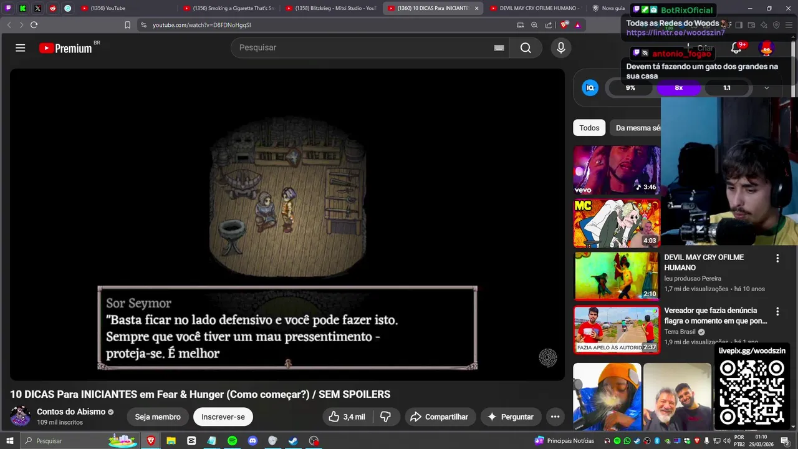This screenshot has width=798, height=449.
Task: Click the pinned X (Twitter) tab
Action: point(38,8)
